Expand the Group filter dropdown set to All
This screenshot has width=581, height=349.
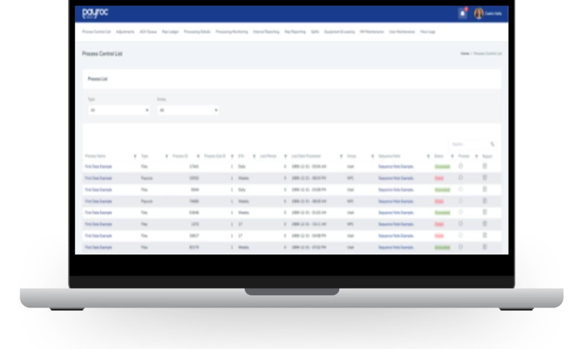coord(188,110)
